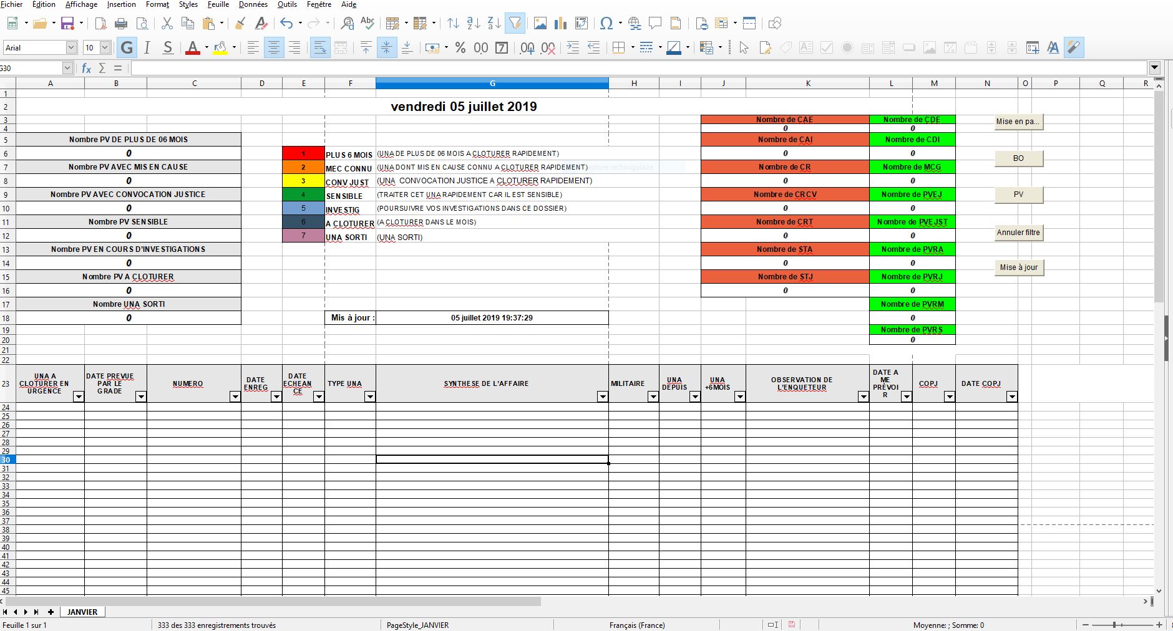Image resolution: width=1173 pixels, height=631 pixels.
Task: Open the filter dropdown for TYPE UNA
Action: tap(371, 397)
